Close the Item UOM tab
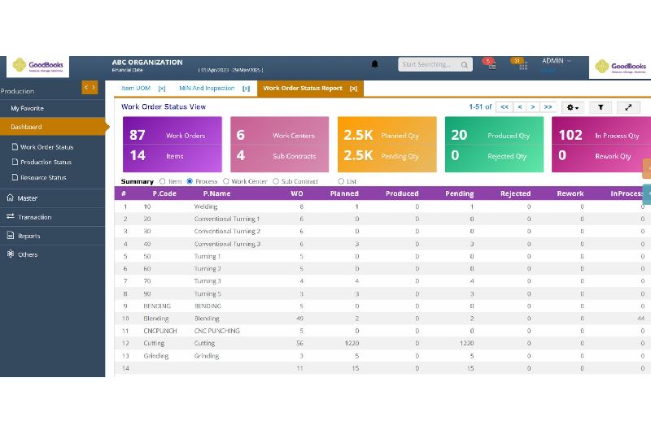651x434 pixels. 162,89
